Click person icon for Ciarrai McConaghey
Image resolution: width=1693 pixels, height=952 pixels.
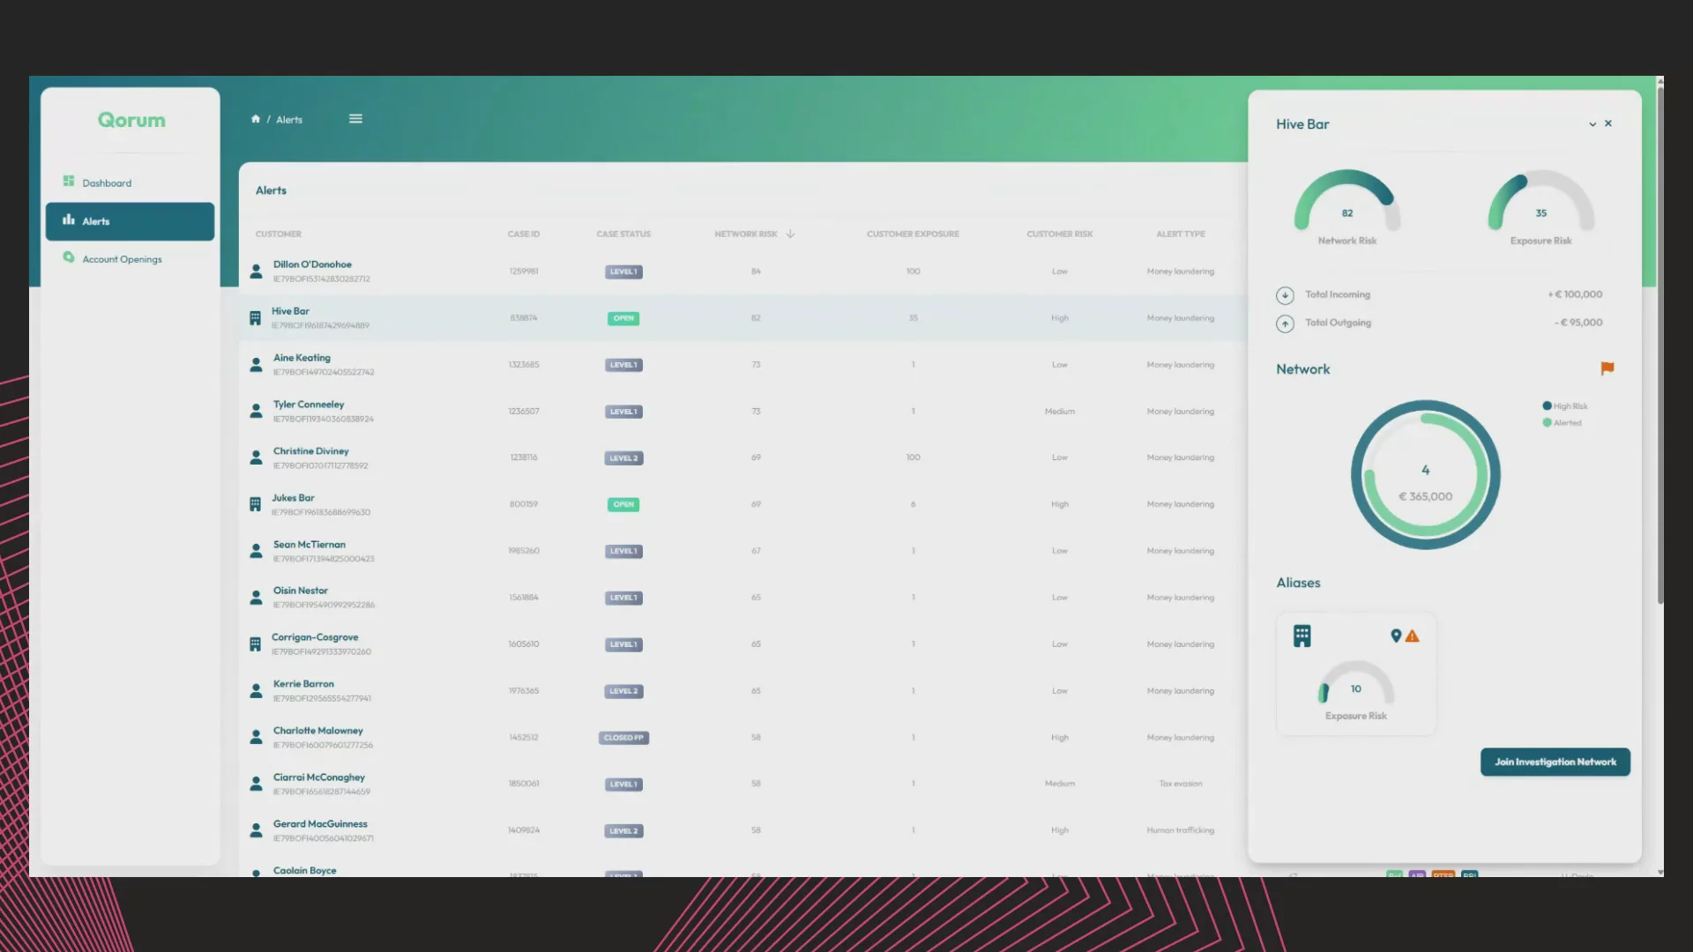click(x=256, y=784)
